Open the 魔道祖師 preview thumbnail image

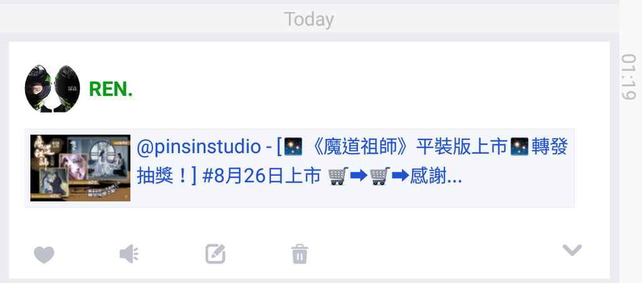(x=80, y=168)
